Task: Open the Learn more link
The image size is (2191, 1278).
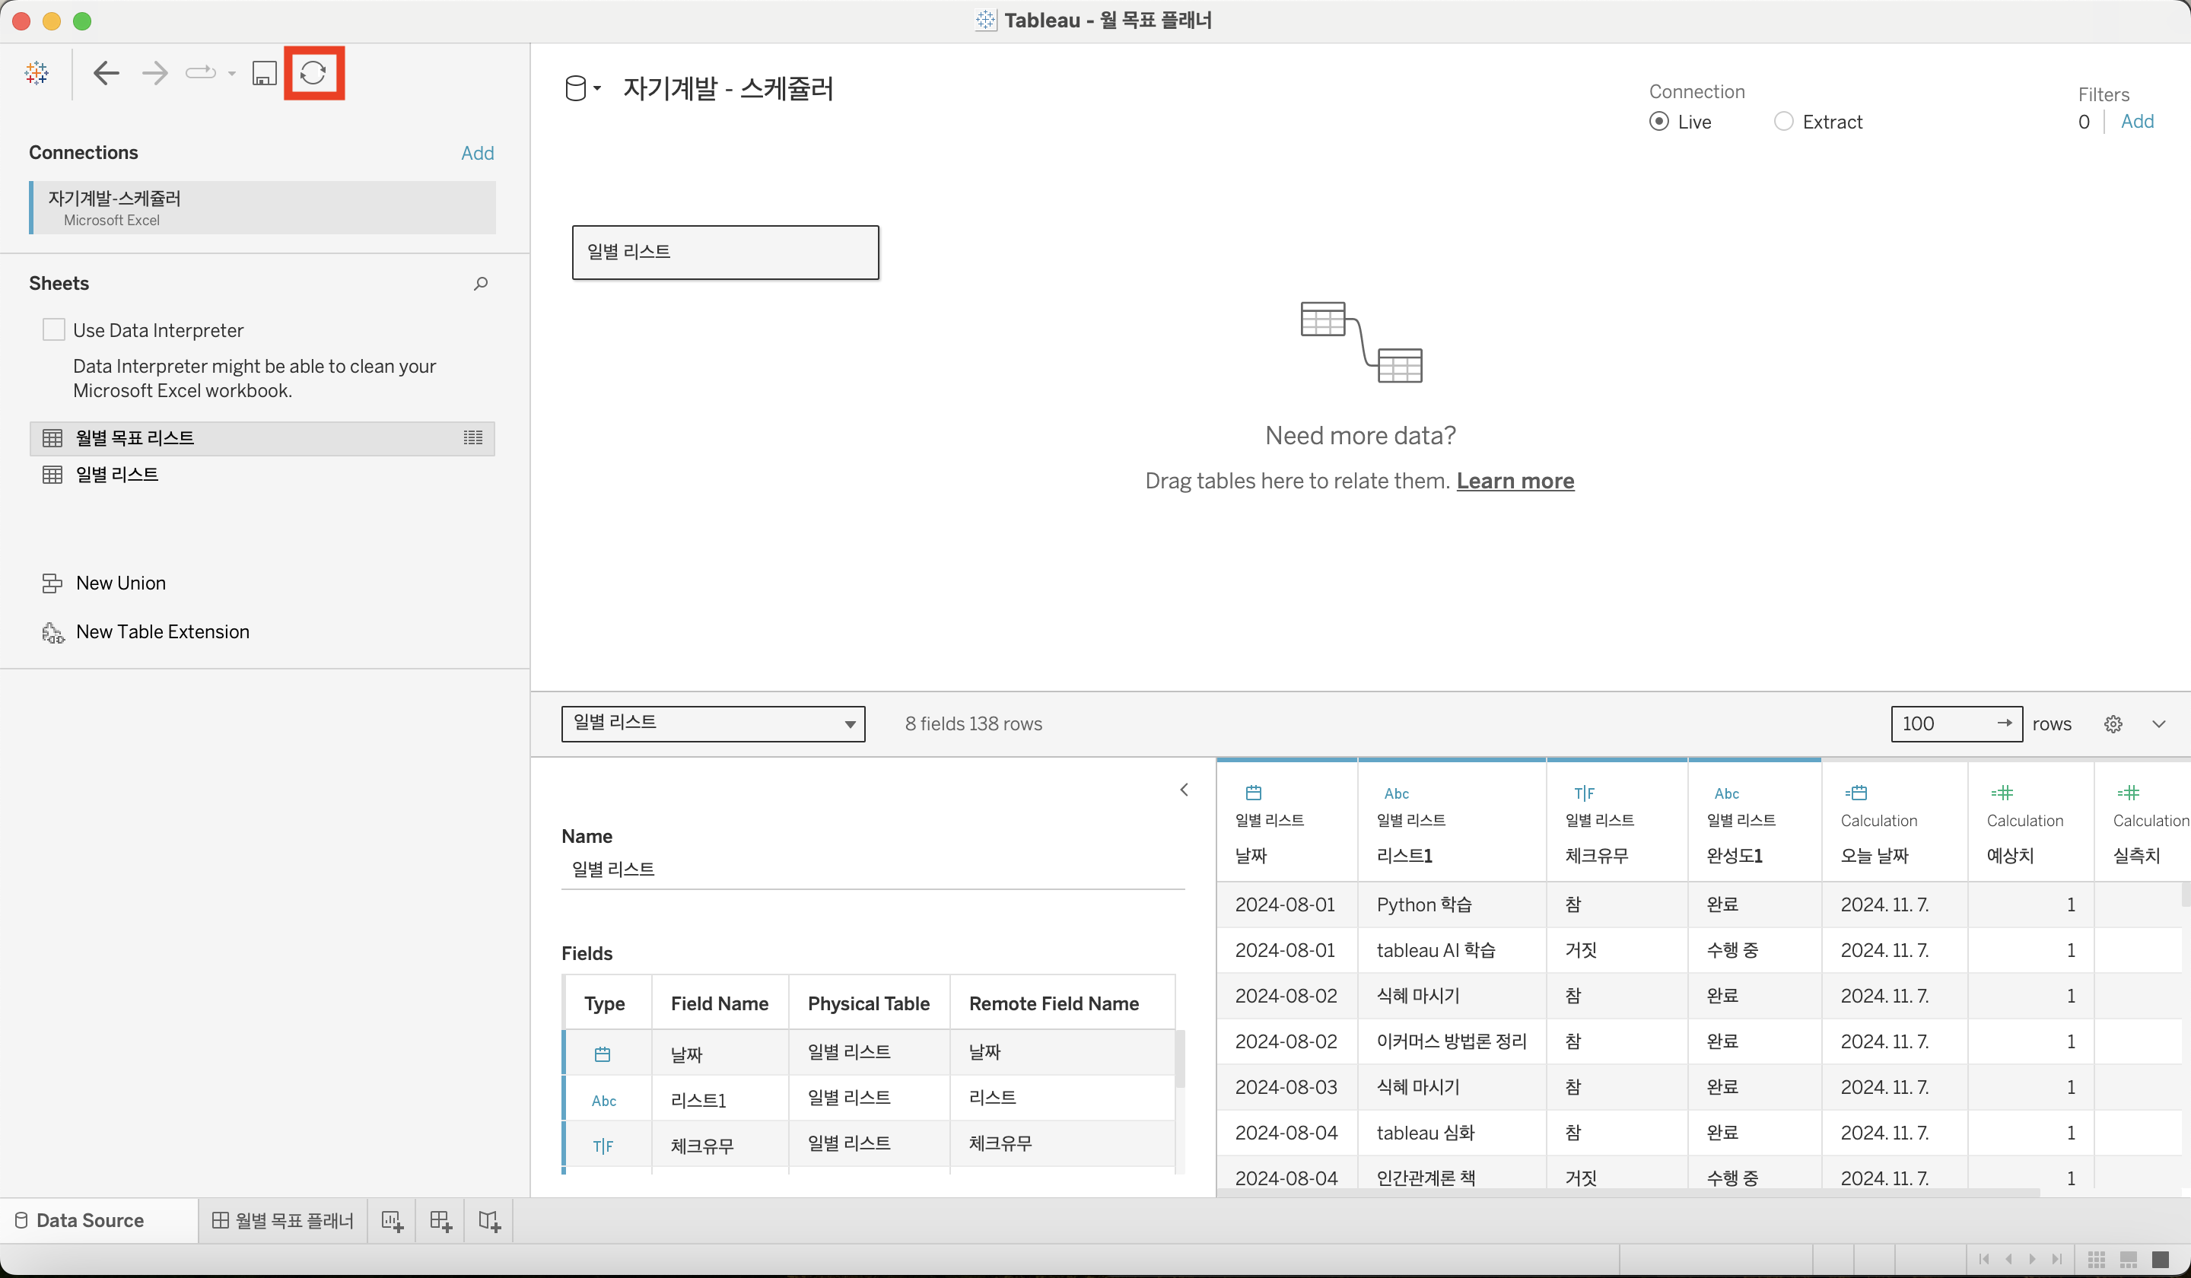Action: point(1515,482)
